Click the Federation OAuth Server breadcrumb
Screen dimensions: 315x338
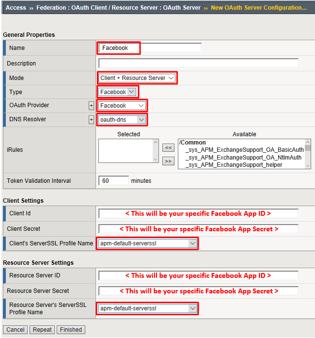119,8
